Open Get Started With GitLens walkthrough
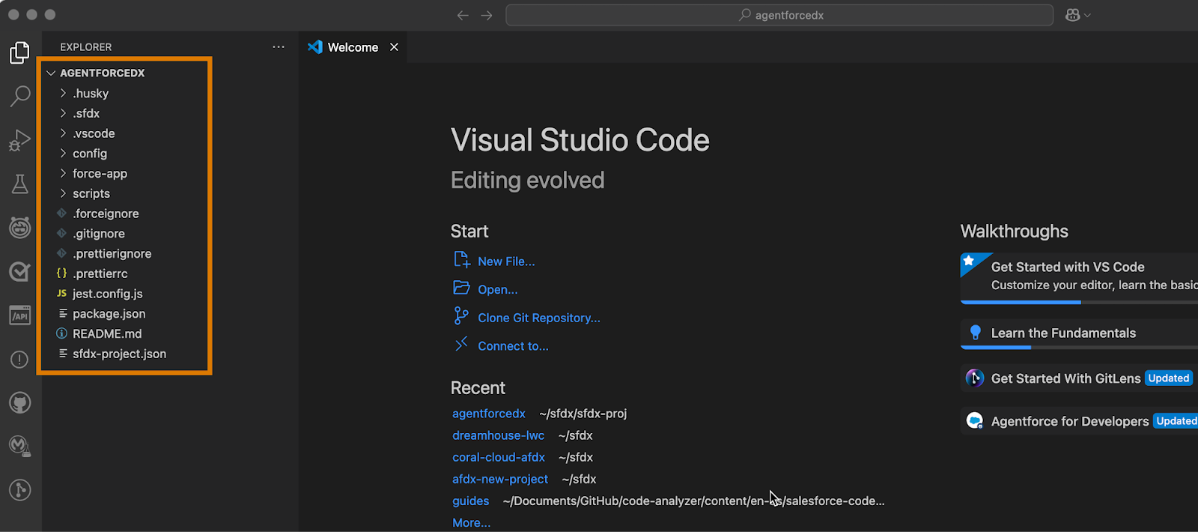The width and height of the screenshot is (1198, 532). pyautogui.click(x=1079, y=378)
